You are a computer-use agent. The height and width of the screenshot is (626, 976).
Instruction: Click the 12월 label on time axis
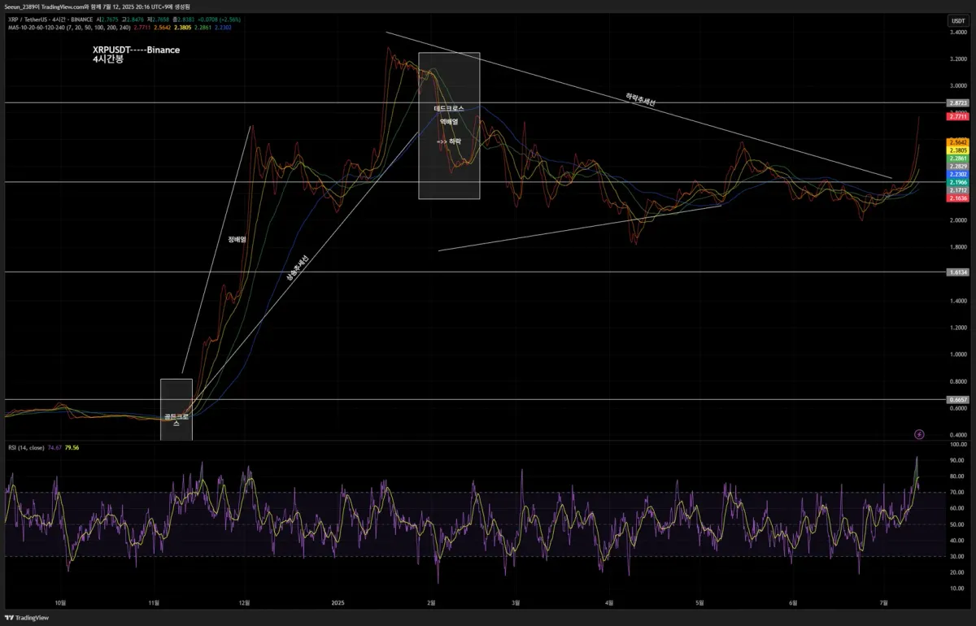pos(245,603)
